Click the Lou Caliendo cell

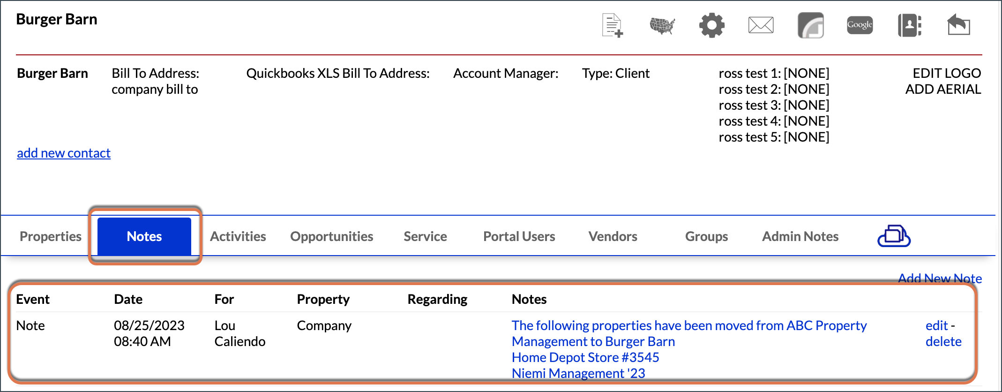tap(240, 333)
